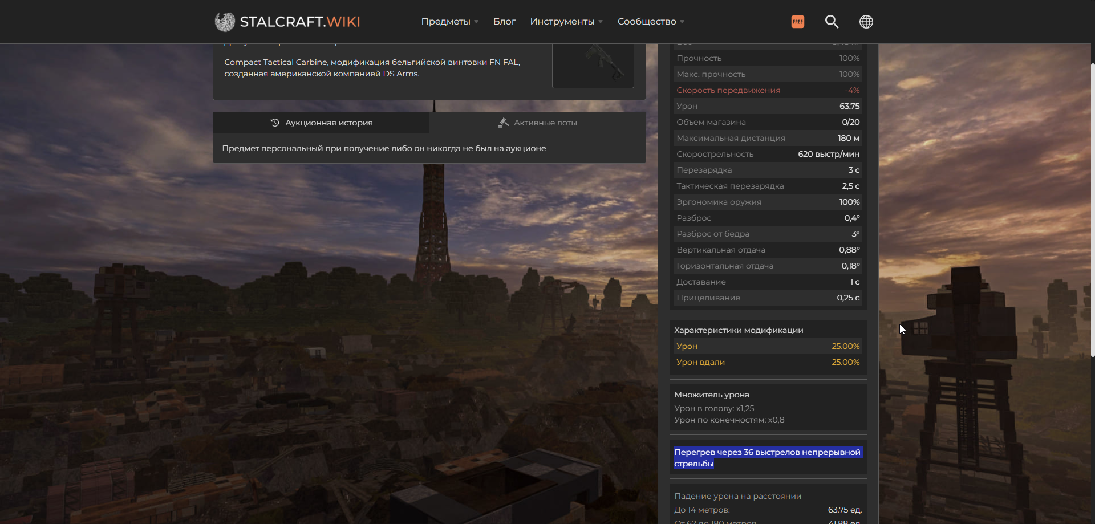Select the Прочность stat row
Screen dimensions: 1095x524
(768, 58)
